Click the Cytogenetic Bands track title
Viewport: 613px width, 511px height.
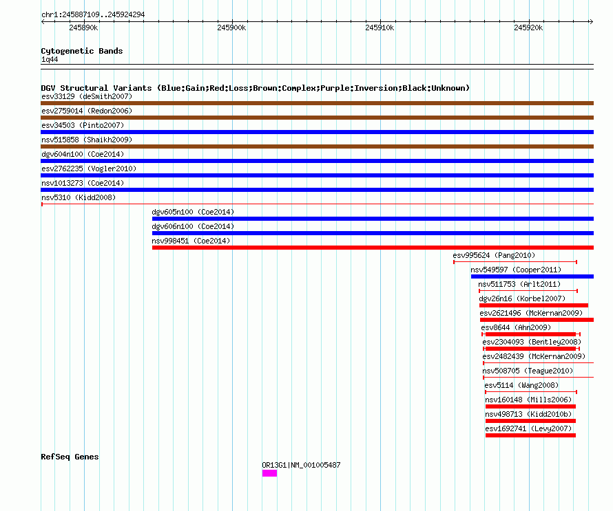[82, 51]
